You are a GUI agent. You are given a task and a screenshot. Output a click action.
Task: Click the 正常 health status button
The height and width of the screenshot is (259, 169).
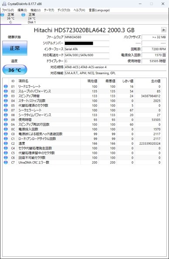(x=15, y=48)
